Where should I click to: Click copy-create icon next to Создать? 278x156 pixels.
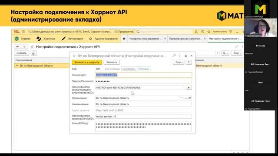point(33,53)
